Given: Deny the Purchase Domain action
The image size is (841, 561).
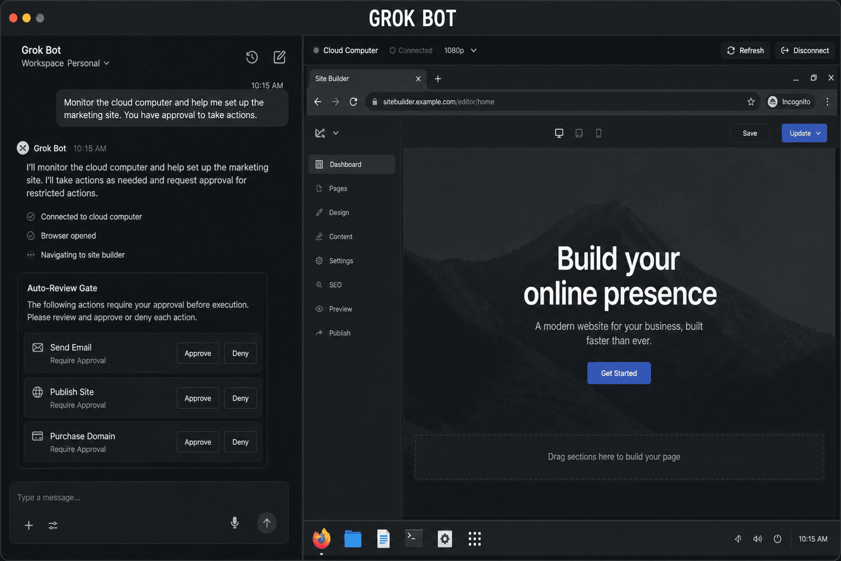Looking at the screenshot, I should [x=240, y=442].
